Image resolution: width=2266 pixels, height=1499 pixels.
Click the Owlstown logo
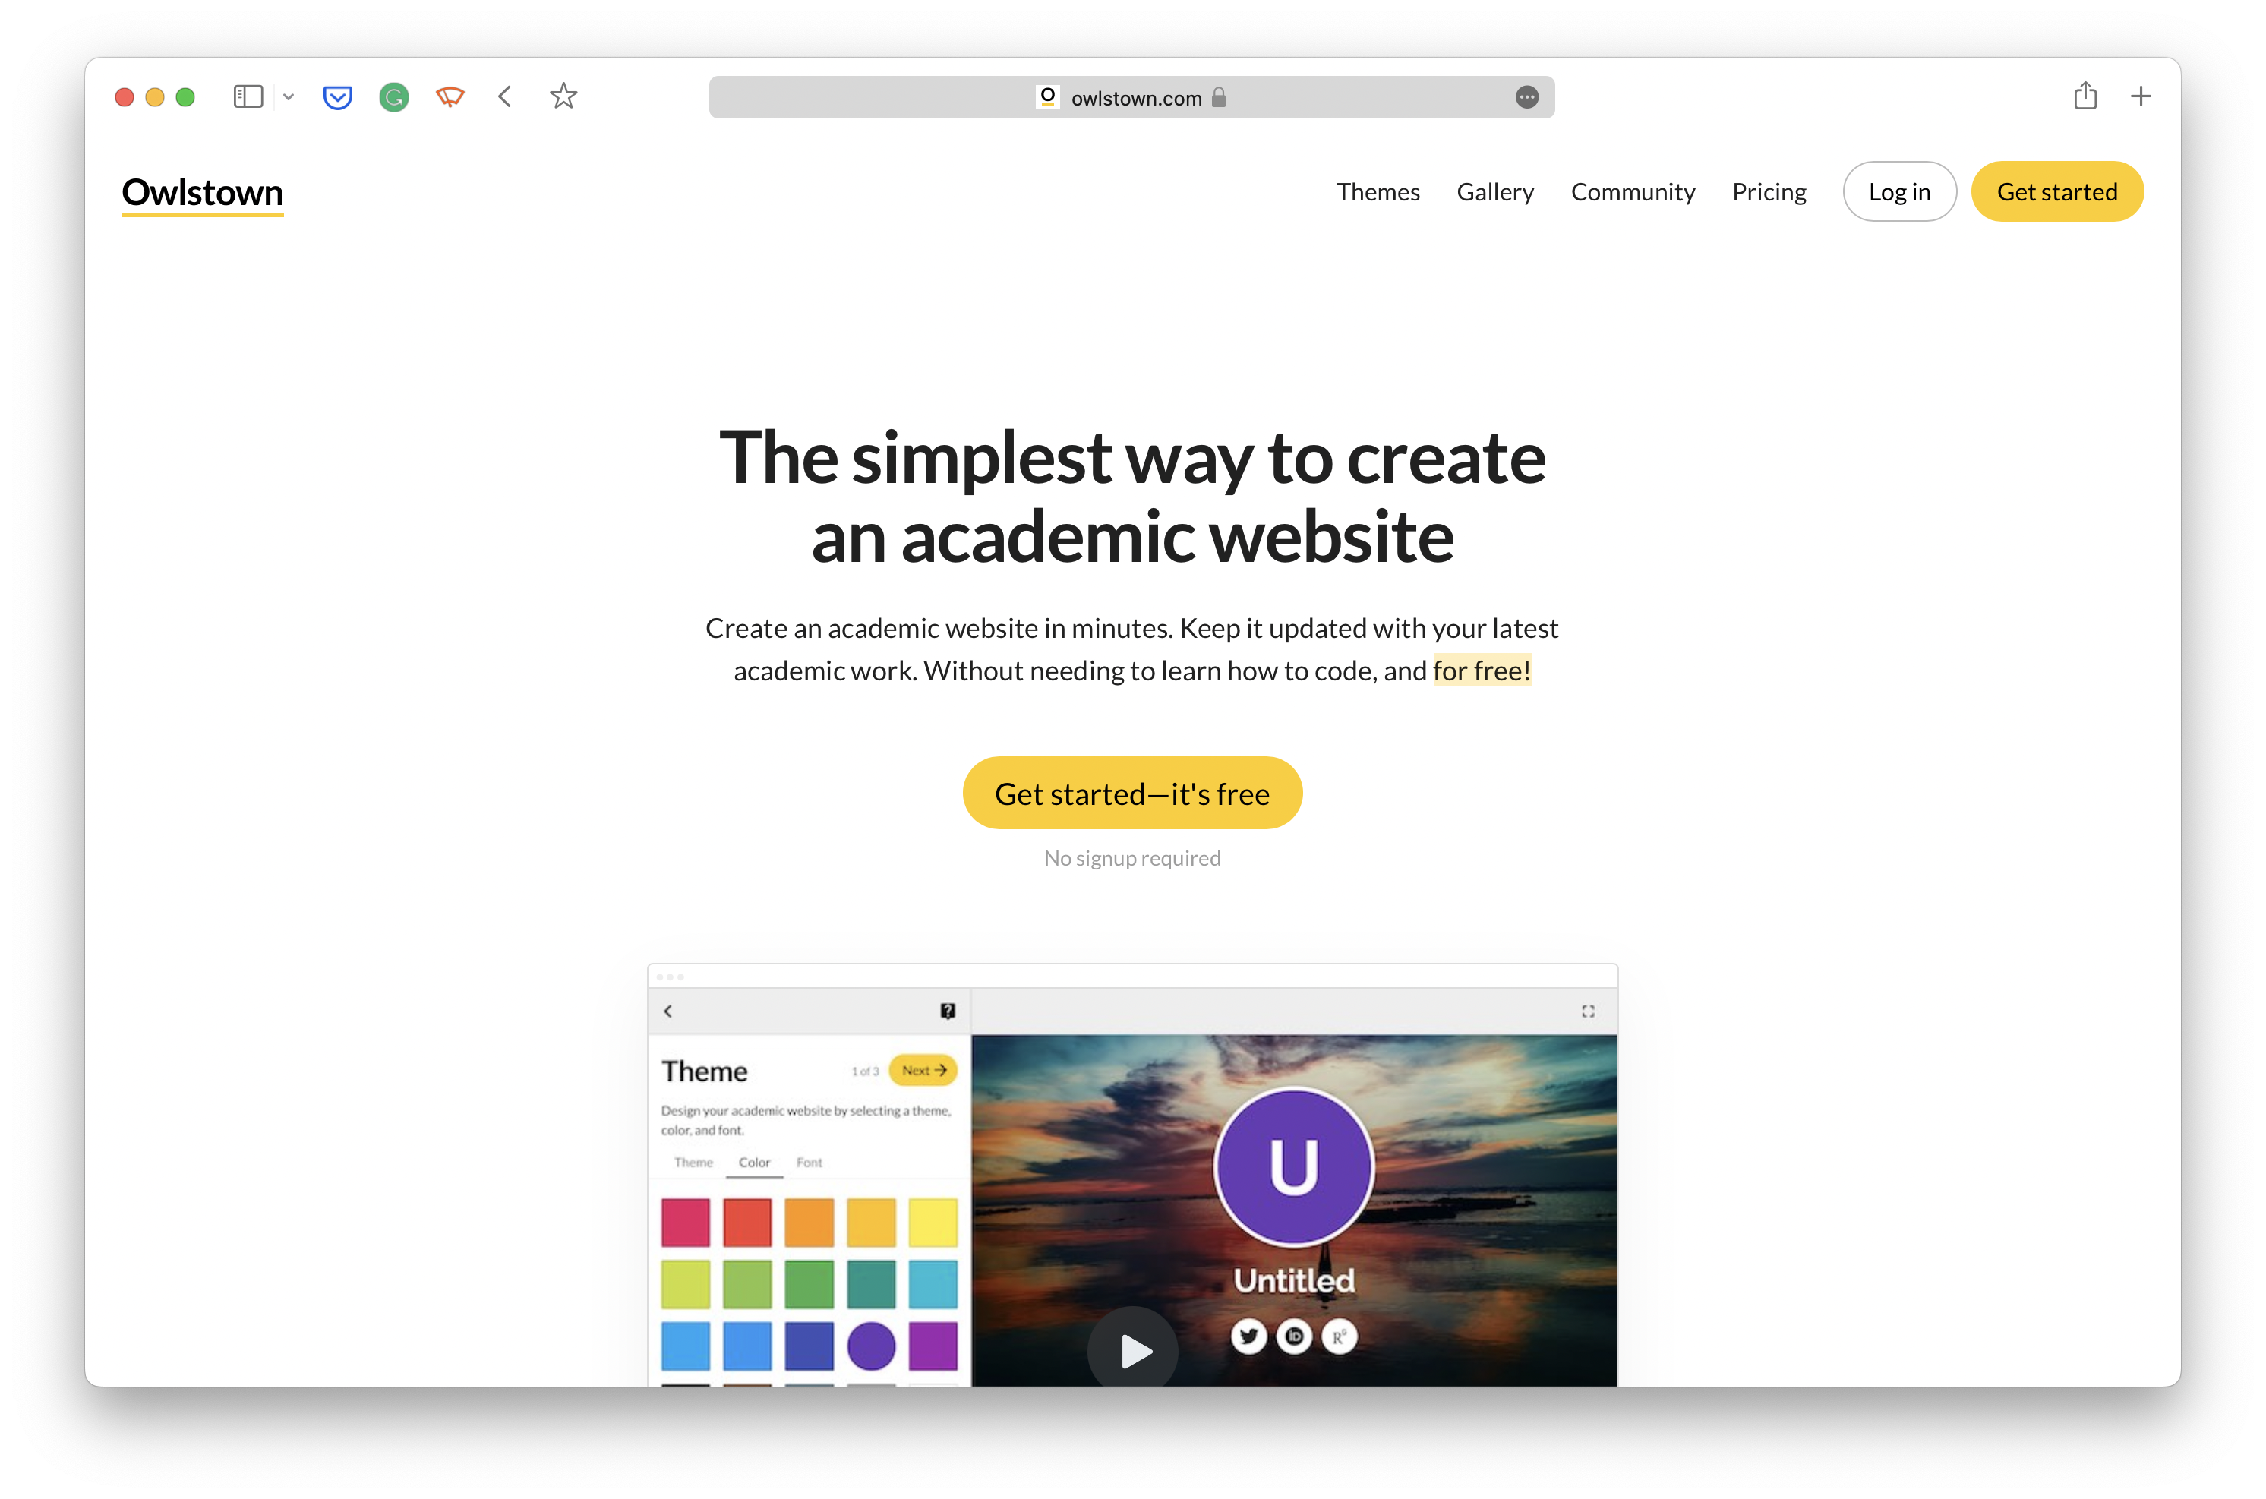[203, 193]
